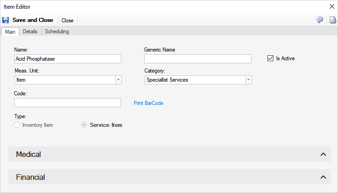Open the speech bubble comments icon
This screenshot has height=193, width=338.
pos(319,20)
